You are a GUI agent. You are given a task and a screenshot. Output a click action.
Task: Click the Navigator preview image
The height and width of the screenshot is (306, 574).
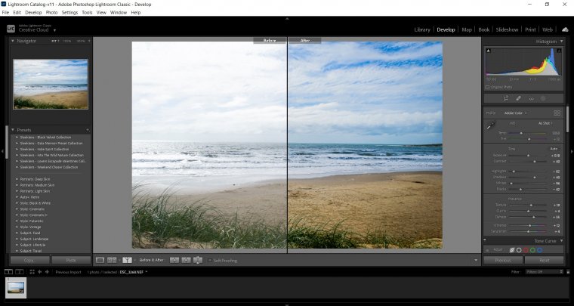[51, 84]
